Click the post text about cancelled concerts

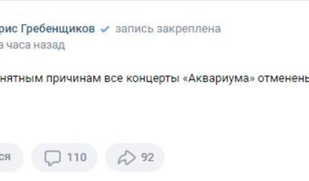[x=154, y=79]
